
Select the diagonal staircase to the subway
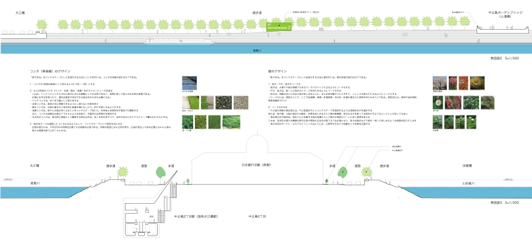pyautogui.click(x=165, y=187)
